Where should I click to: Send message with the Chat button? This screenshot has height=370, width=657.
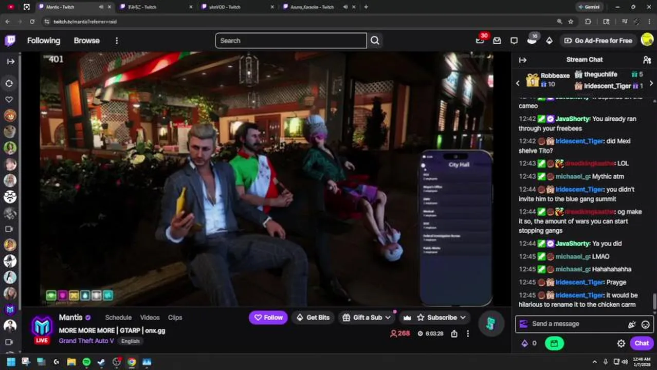click(x=642, y=343)
